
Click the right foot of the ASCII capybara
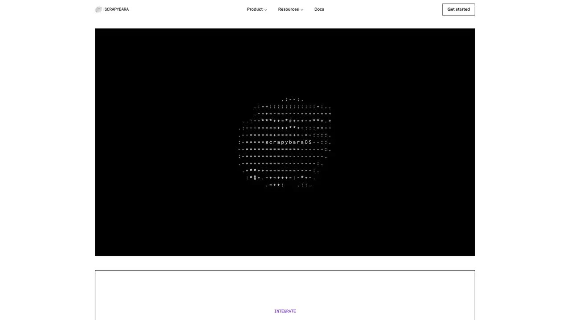pos(305,185)
